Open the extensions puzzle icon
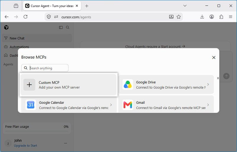The image size is (237, 152). 221,17
